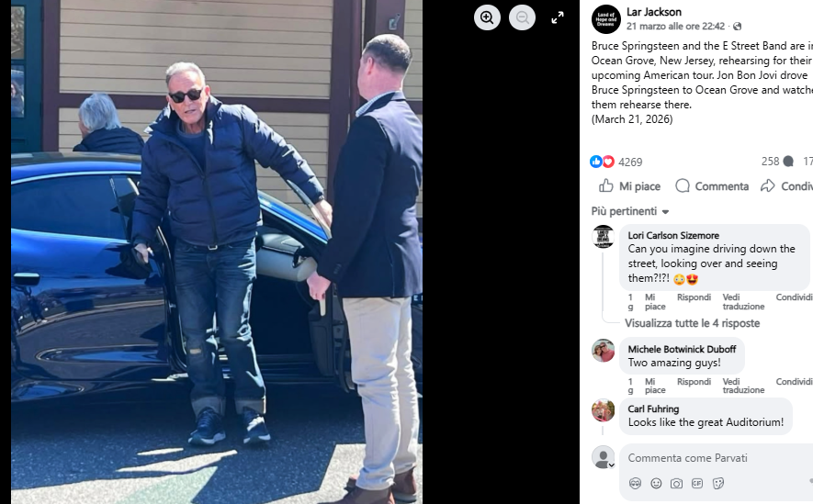Open emoji picker in comment box
The height and width of the screenshot is (504, 813).
click(x=656, y=483)
